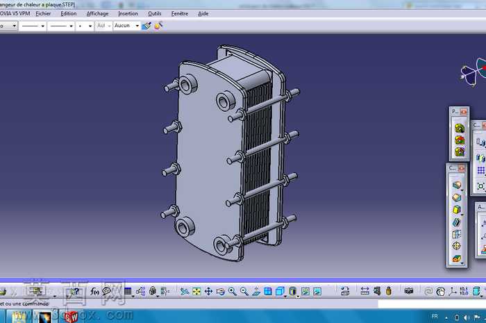Open the 'Aucun' dropdown
This screenshot has height=323, width=486.
[126, 26]
